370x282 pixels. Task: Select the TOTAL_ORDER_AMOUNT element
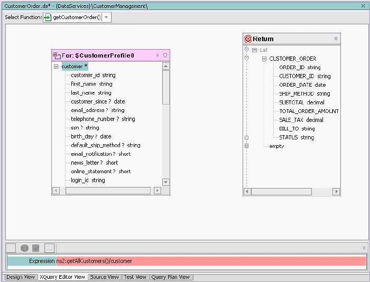tap(309, 111)
